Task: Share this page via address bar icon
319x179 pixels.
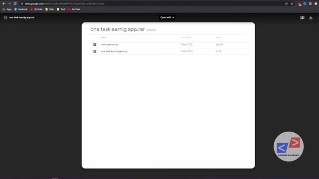Action: pyautogui.click(x=286, y=3)
